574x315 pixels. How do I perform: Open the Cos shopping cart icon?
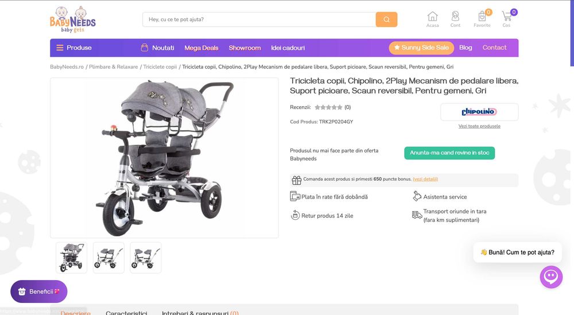(x=507, y=19)
